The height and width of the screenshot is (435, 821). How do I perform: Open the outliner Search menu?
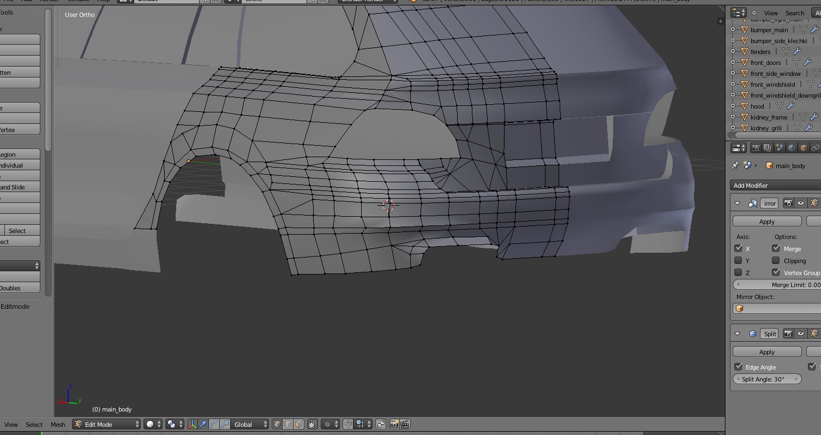(795, 13)
